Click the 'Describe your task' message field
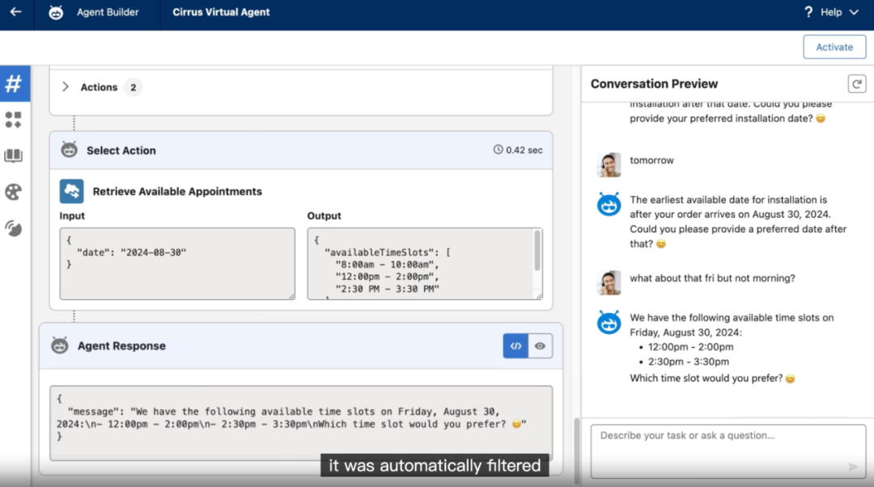Viewport: 874px width, 487px height. (728, 451)
